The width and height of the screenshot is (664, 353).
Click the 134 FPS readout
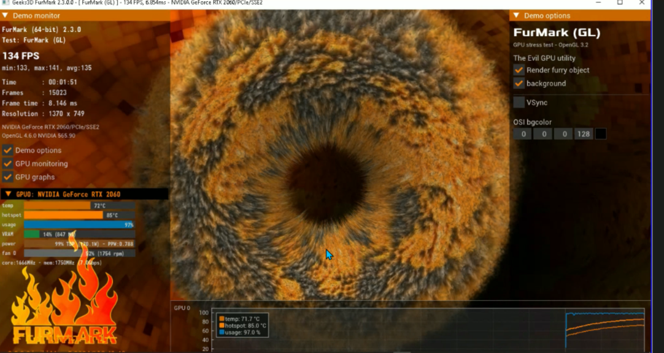[x=21, y=56]
